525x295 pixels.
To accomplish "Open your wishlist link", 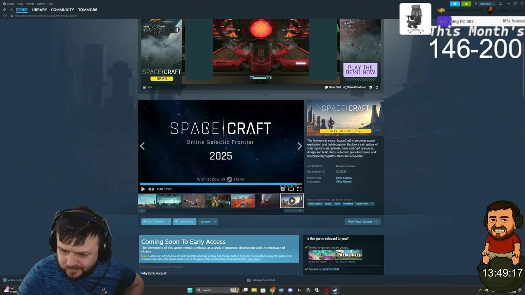I will coord(331,269).
